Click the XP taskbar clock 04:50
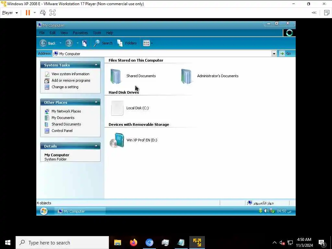Image resolution: width=332 pixels, height=249 pixels. click(284, 211)
